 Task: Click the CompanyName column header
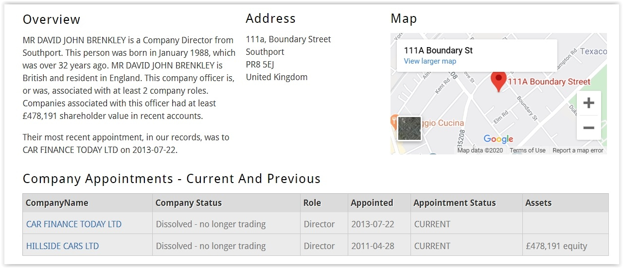tap(57, 203)
